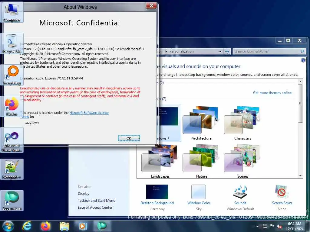Image resolution: width=310 pixels, height=232 pixels.
Task: Select the Landscapes theme
Action: pyautogui.click(x=160, y=161)
